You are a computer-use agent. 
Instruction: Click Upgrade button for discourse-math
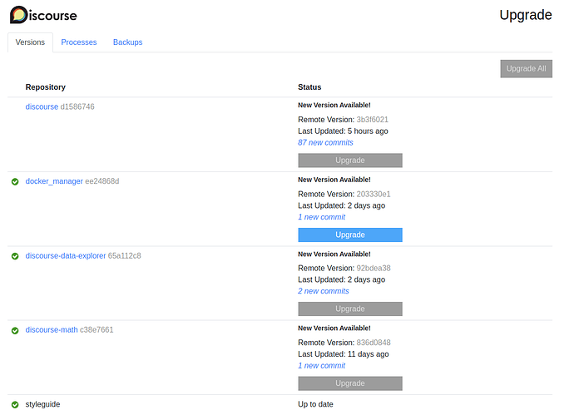(350, 383)
